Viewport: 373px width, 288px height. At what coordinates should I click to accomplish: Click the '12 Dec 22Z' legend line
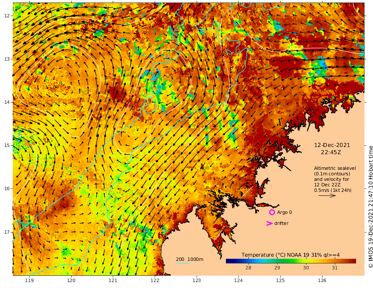[x=327, y=185]
